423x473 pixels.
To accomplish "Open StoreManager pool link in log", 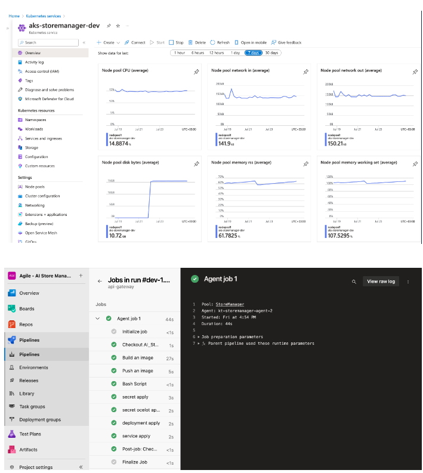I will coord(230,304).
